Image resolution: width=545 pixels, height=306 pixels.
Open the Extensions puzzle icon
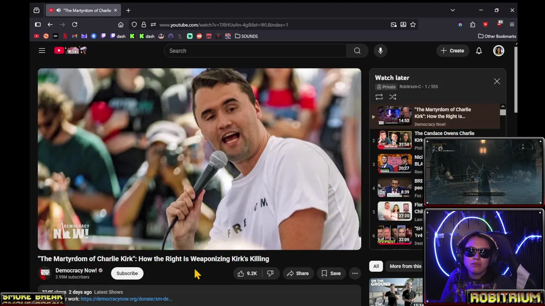473,25
